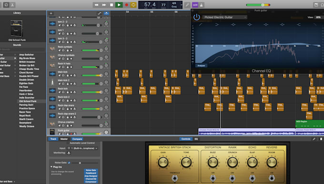Collapse the Plug-ins disclosure triangle
The height and width of the screenshot is (184, 324).
(51, 167)
